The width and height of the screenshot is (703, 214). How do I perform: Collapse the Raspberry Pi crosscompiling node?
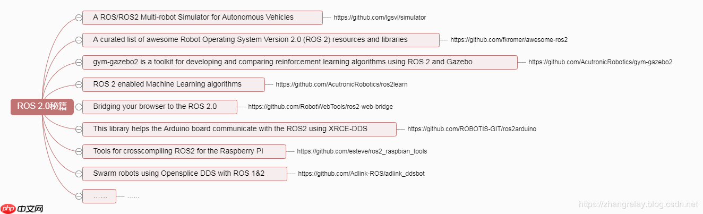coord(79,151)
